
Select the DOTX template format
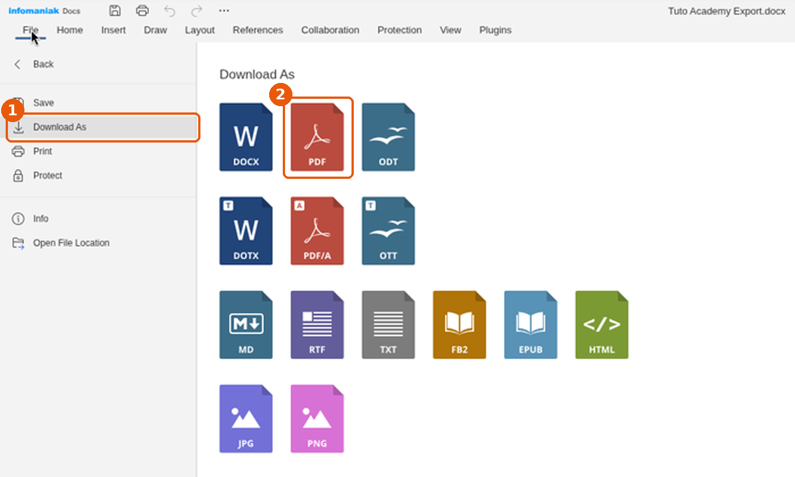coord(246,231)
